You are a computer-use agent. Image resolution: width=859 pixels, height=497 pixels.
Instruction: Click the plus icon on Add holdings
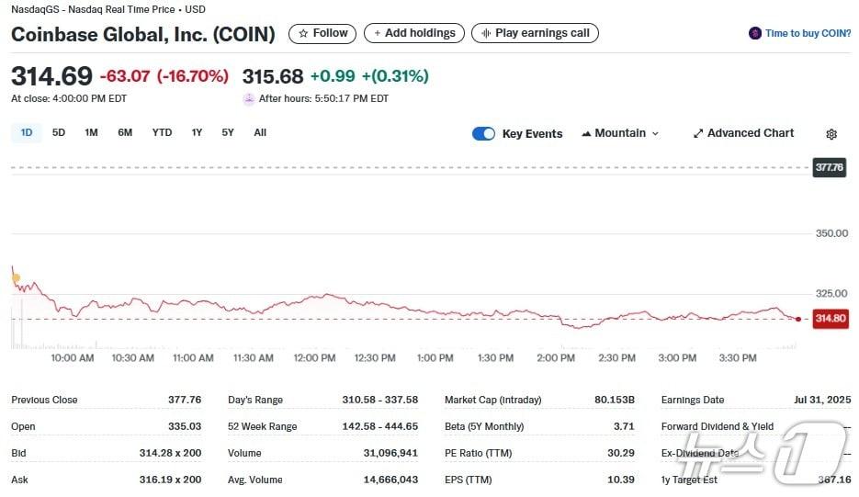(377, 33)
